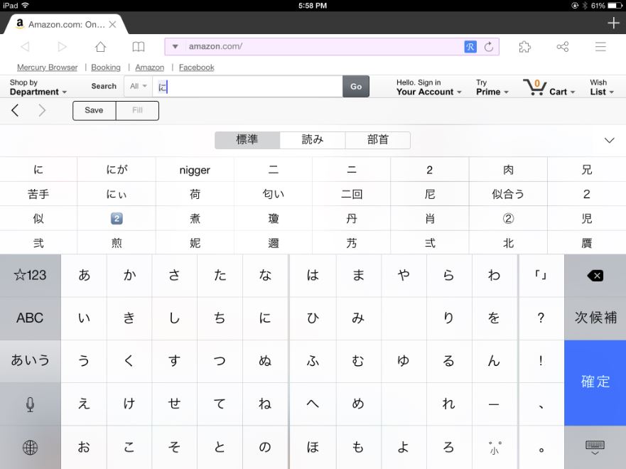This screenshot has height=469, width=626.
Task: Switch to the 読み tab
Action: point(313,140)
